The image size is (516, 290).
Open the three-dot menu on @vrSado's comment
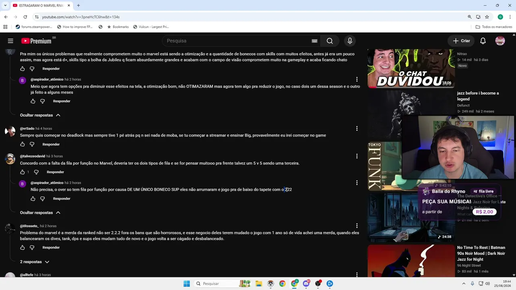pyautogui.click(x=357, y=128)
